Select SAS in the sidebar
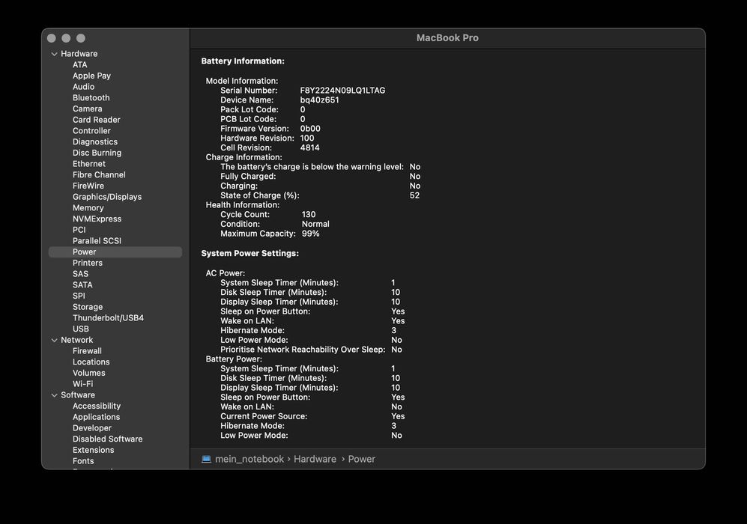This screenshot has height=524, width=747. (80, 274)
